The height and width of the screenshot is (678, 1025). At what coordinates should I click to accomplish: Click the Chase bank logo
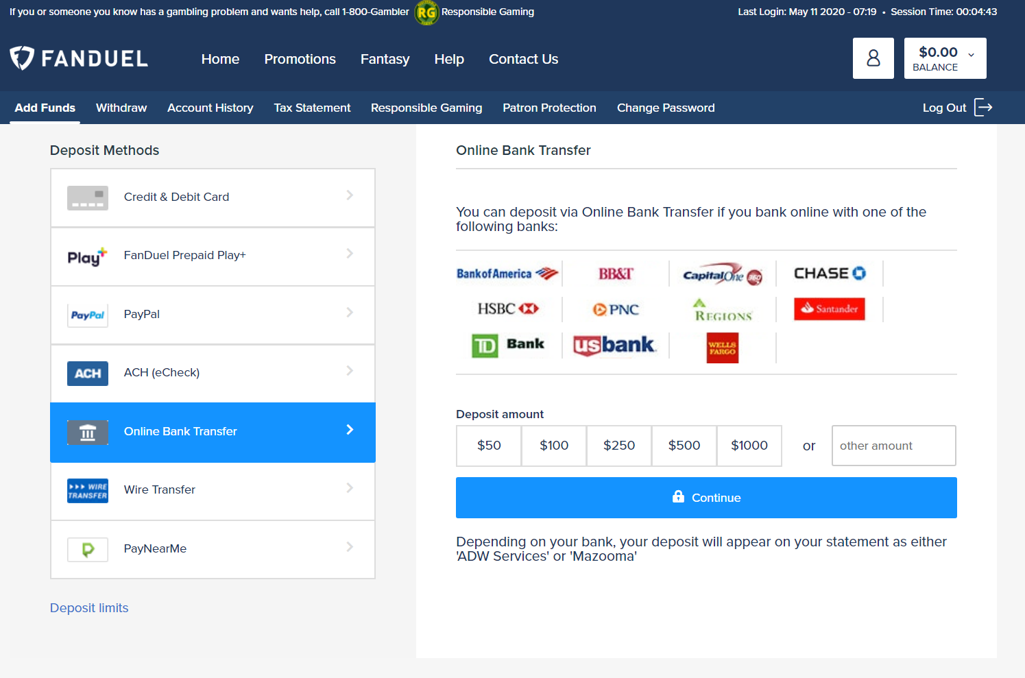pyautogui.click(x=830, y=273)
